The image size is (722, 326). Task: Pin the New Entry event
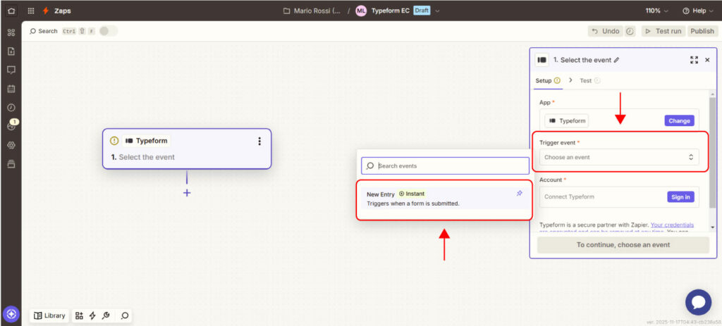520,194
